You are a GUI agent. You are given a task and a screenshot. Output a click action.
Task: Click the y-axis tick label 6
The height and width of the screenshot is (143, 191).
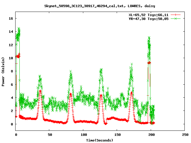12,85
